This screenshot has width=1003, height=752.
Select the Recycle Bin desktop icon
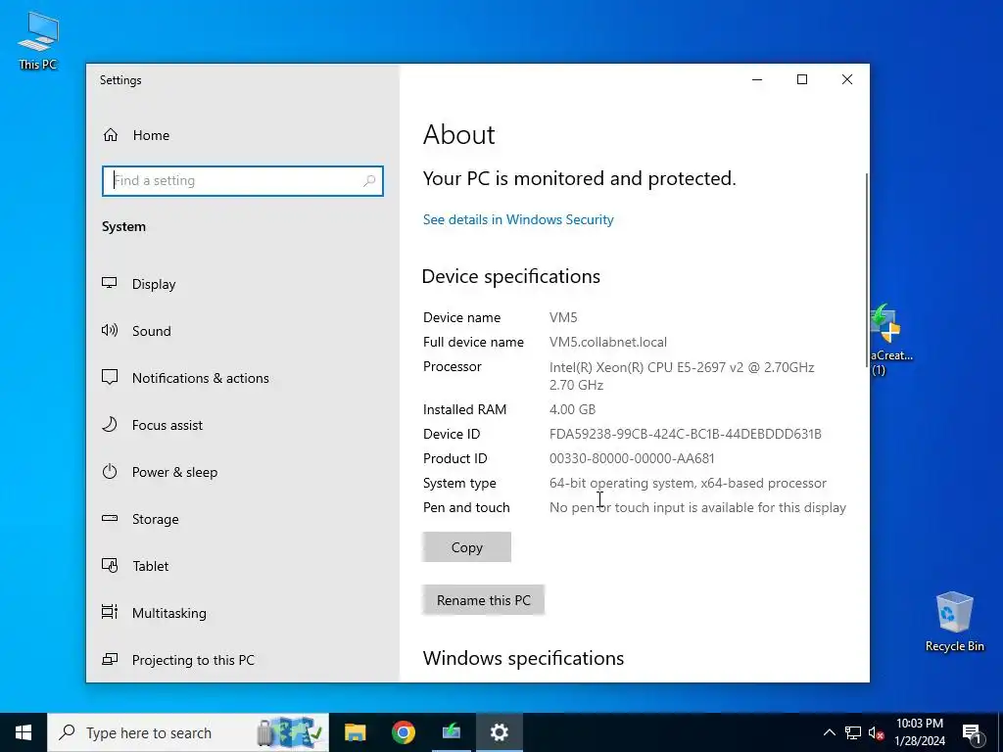954,622
